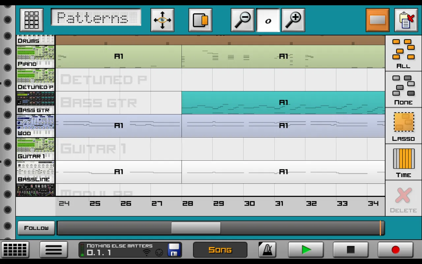422x264 pixels.
Task: Click the clear clipboard icon
Action: [x=406, y=20]
